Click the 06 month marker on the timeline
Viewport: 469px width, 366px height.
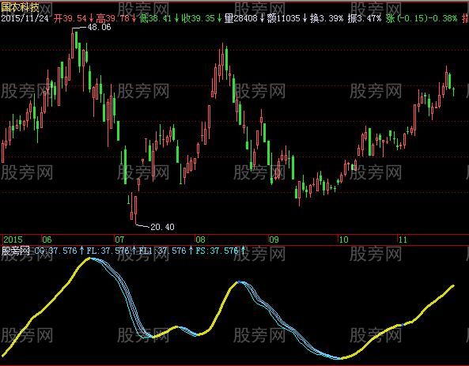47,240
